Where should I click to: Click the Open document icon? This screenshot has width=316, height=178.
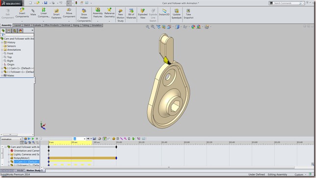(x=38, y=3)
